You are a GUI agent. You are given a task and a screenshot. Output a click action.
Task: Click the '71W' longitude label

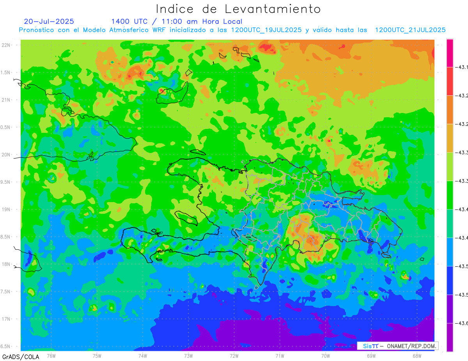click(280, 356)
